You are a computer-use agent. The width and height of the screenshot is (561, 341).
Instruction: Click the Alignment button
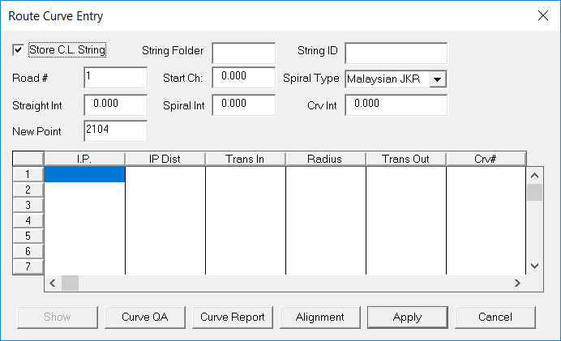tap(319, 317)
